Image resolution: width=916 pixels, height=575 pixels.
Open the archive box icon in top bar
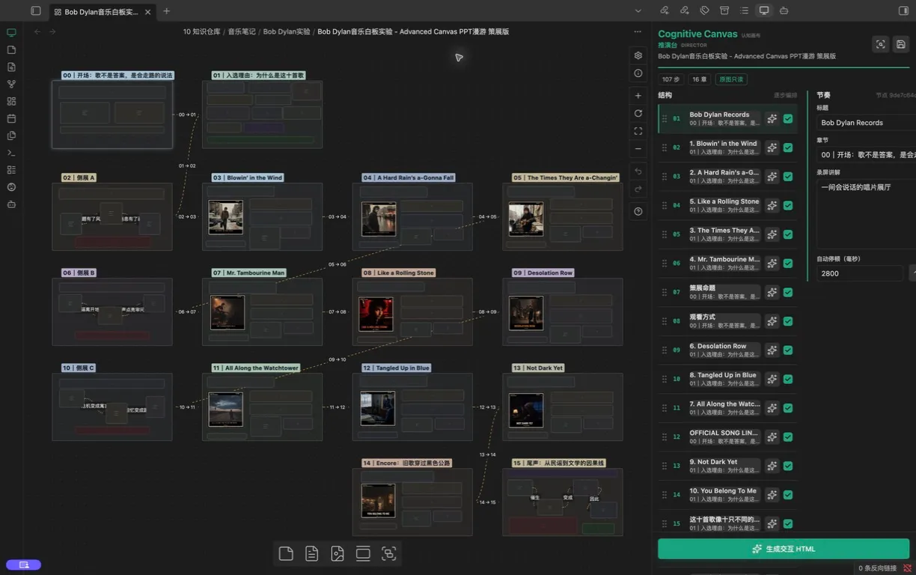click(724, 10)
